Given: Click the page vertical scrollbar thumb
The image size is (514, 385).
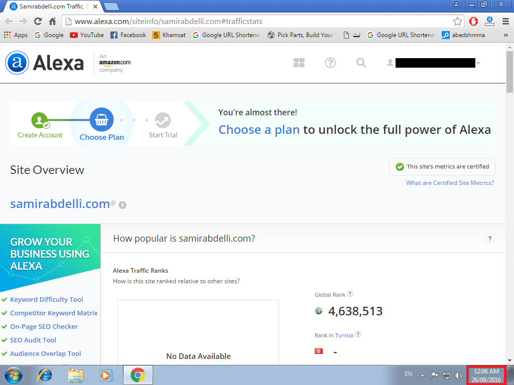Looking at the screenshot, I should (x=509, y=72).
